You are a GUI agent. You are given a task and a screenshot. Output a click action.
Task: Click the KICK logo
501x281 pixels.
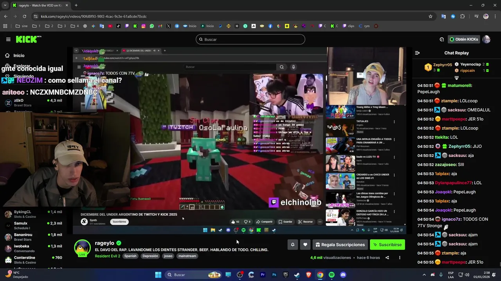[28, 39]
